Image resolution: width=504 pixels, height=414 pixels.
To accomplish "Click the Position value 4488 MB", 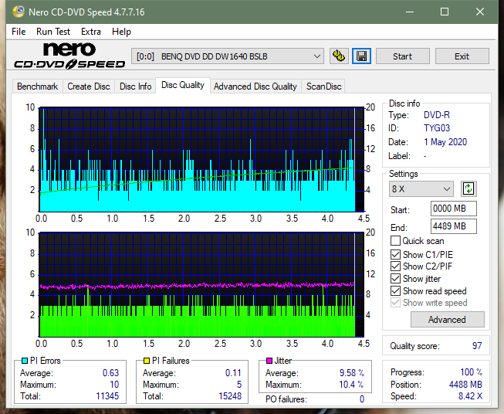I will (x=465, y=385).
